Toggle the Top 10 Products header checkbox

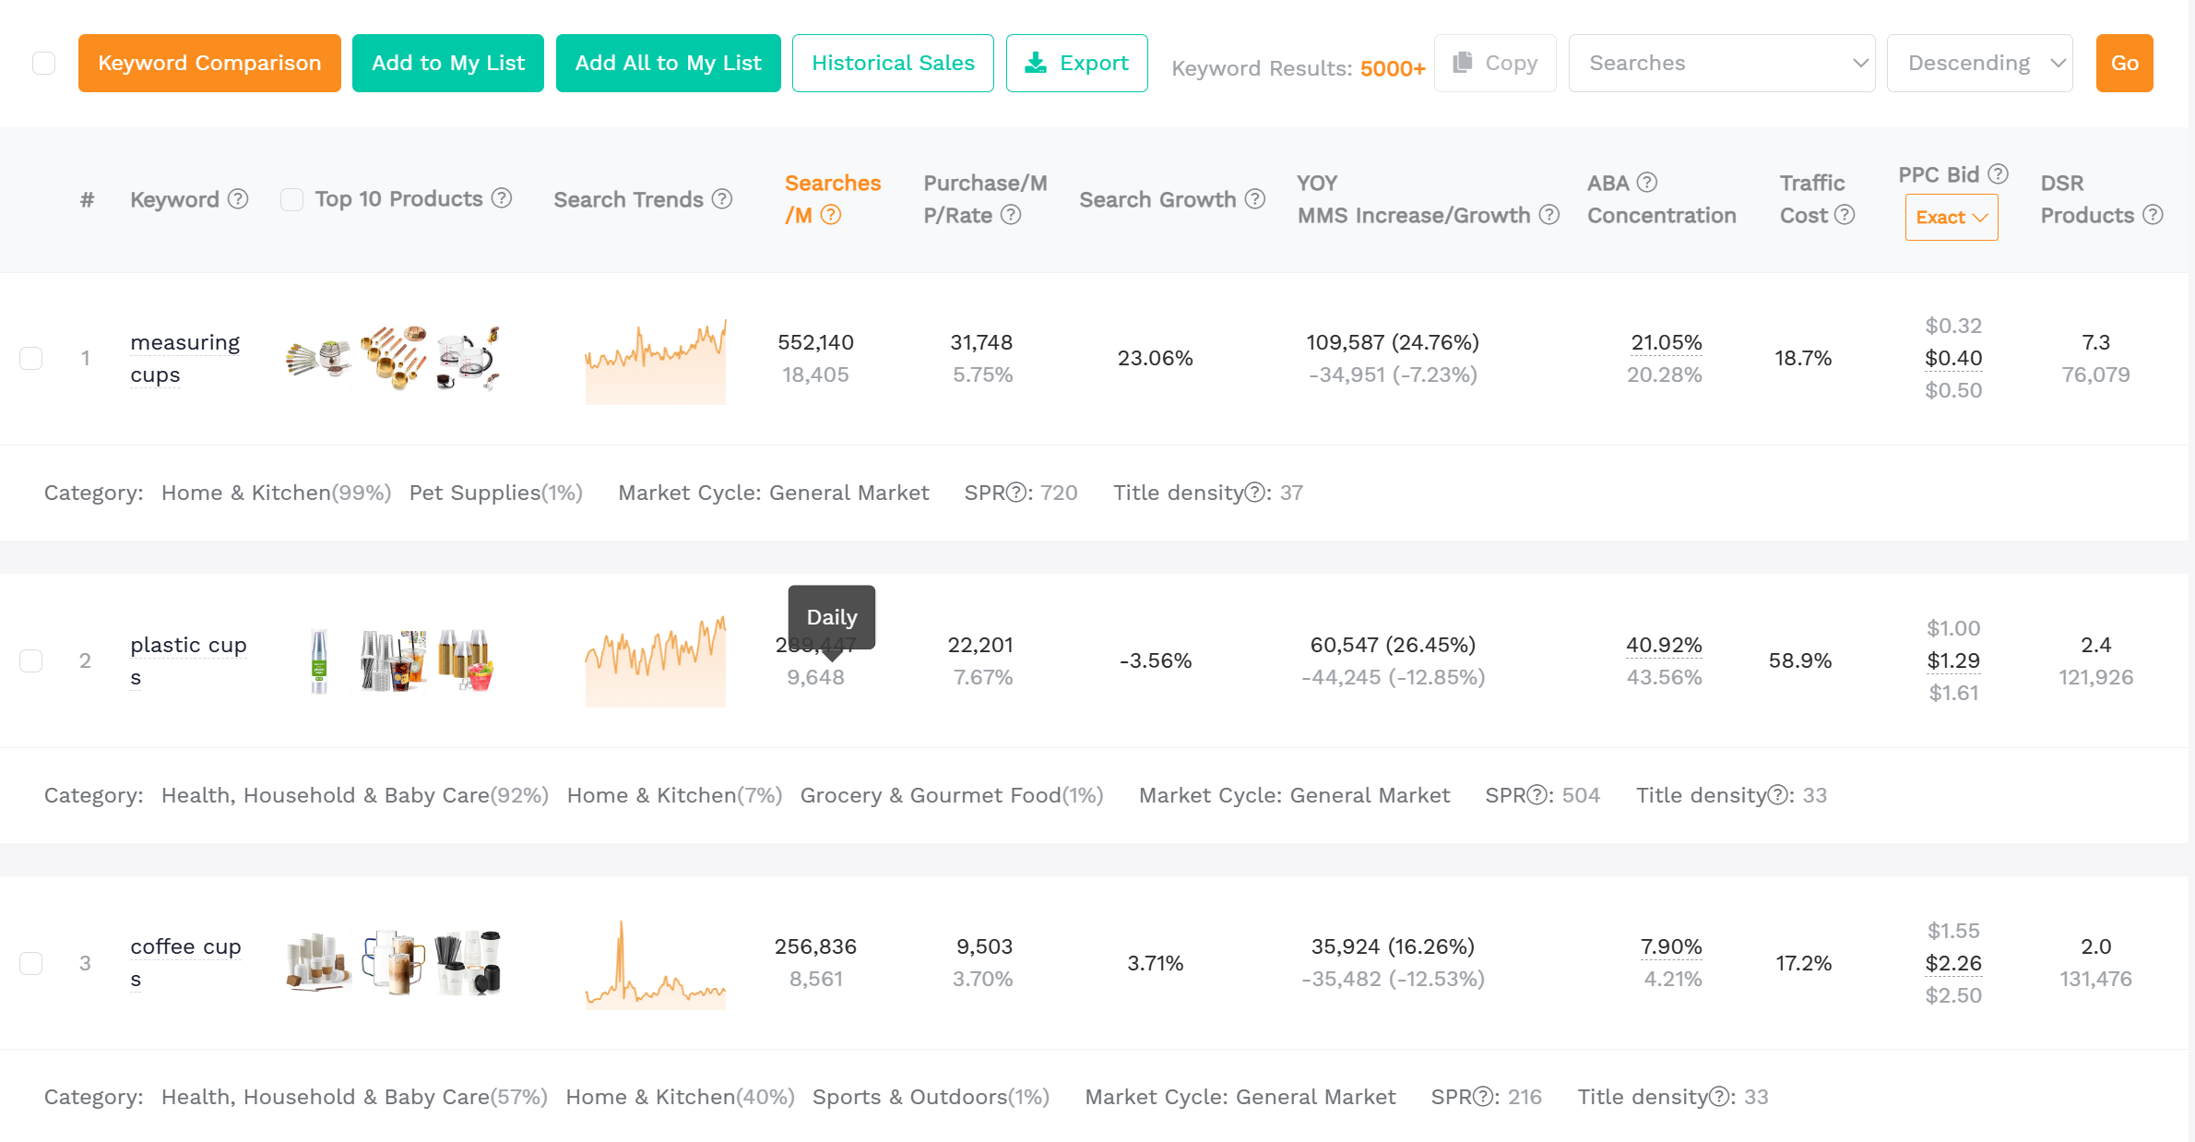pos(291,199)
